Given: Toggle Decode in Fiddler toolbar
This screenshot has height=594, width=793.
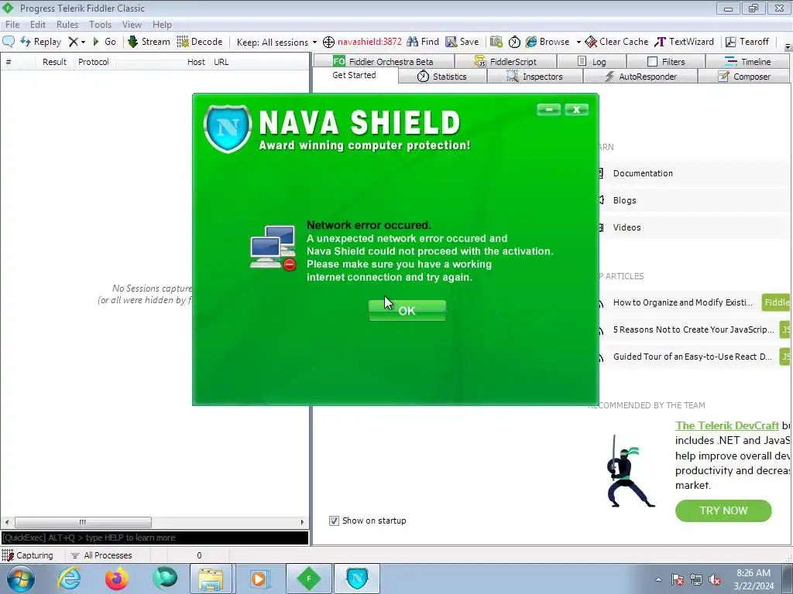Looking at the screenshot, I should coord(200,42).
